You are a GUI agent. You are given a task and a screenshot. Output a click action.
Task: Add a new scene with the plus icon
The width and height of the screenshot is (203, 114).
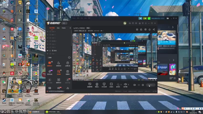pos(70,28)
